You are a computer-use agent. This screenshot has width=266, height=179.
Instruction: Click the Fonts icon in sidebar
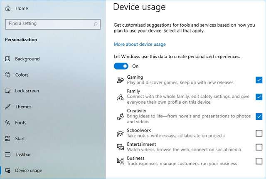(7, 123)
